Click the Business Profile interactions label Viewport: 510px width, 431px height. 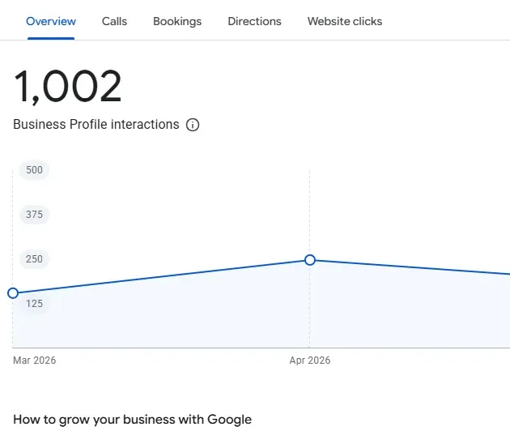(96, 124)
